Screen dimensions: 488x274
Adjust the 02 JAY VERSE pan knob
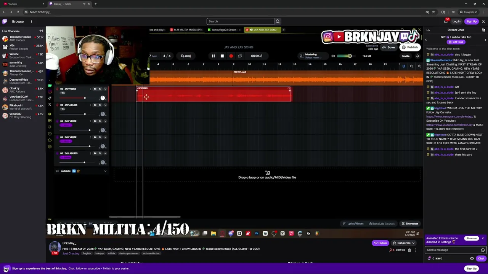click(103, 98)
